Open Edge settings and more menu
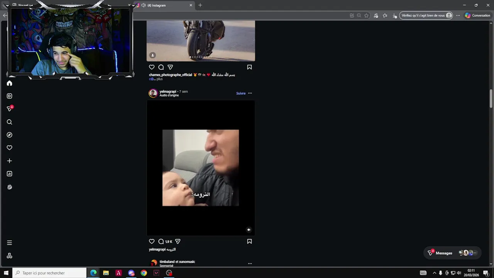This screenshot has height=278, width=494. coord(458,15)
